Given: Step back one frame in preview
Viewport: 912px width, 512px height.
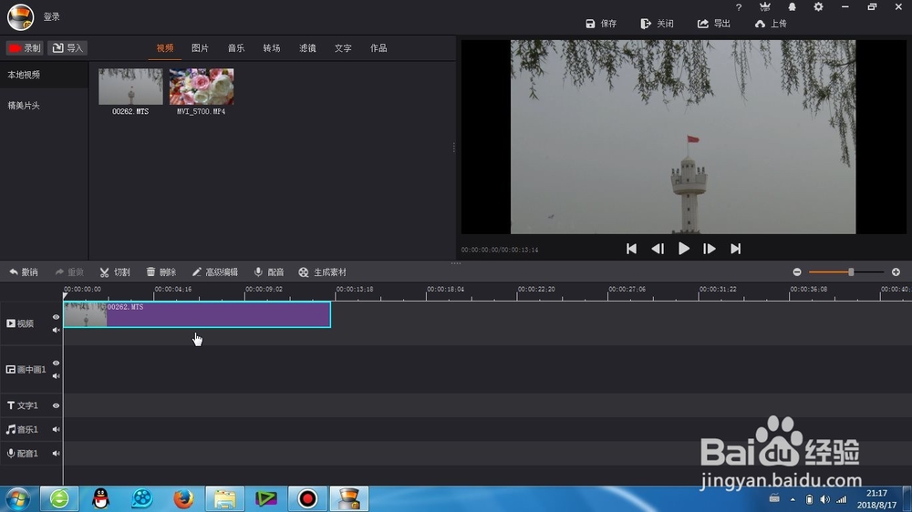Looking at the screenshot, I should (x=658, y=249).
